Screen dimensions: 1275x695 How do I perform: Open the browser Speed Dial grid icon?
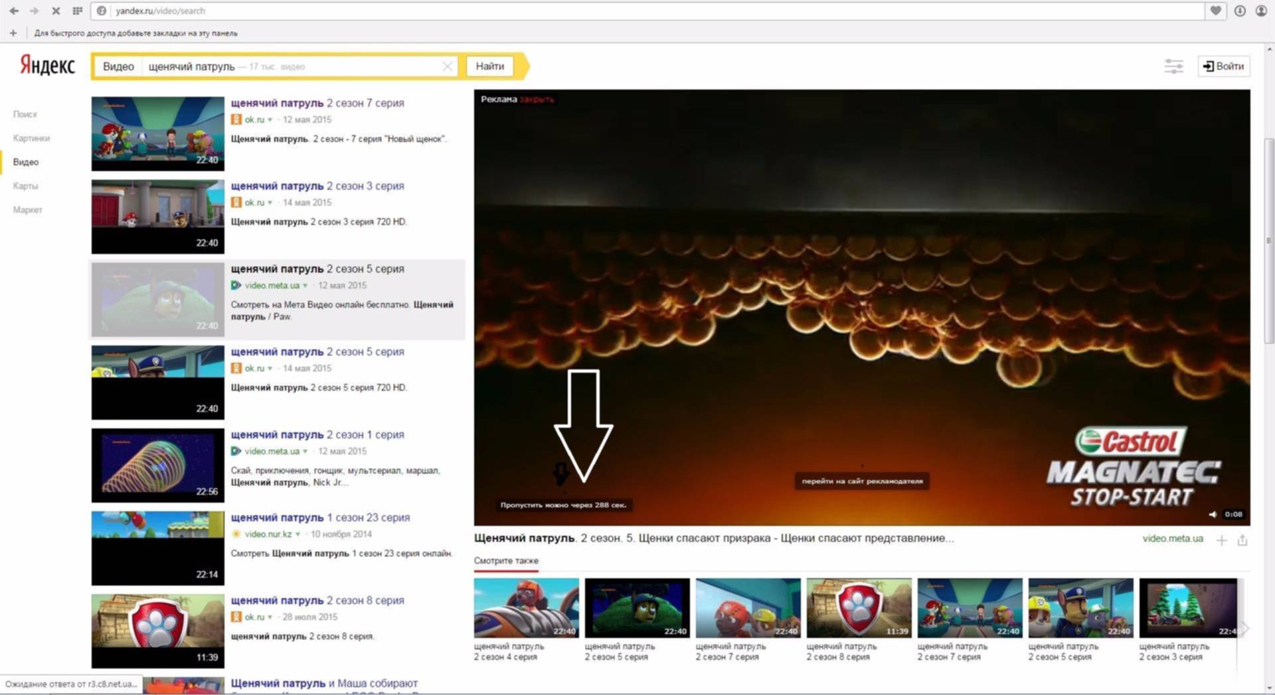click(x=78, y=11)
